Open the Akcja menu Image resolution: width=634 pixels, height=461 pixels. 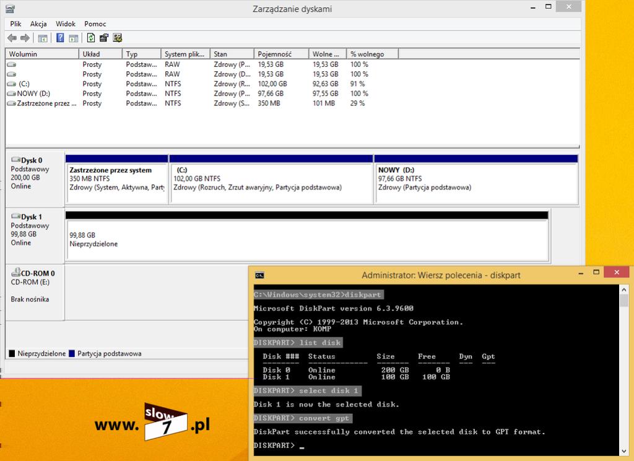[x=38, y=24]
